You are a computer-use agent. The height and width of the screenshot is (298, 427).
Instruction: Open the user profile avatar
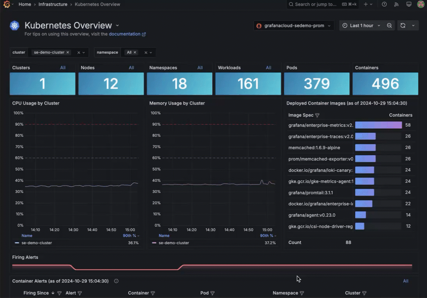pos(421,4)
